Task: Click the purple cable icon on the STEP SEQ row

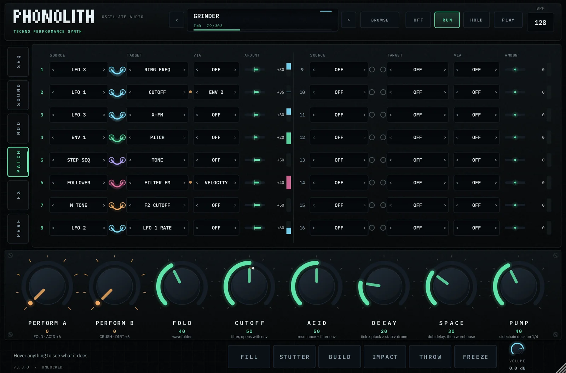Action: (x=117, y=161)
